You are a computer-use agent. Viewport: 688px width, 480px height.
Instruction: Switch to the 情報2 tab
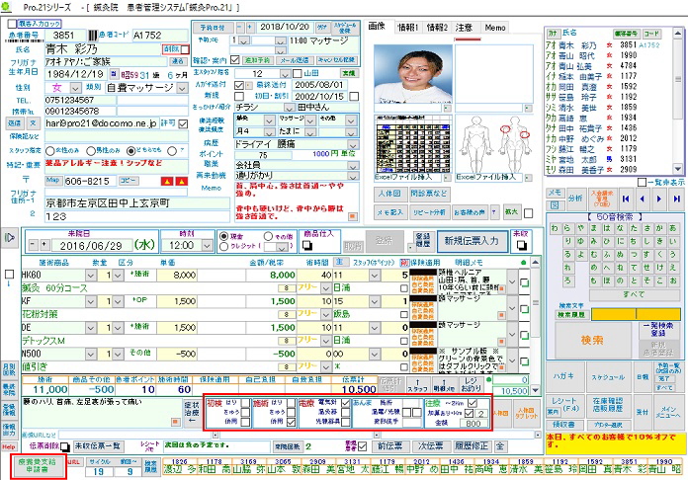pos(437,28)
